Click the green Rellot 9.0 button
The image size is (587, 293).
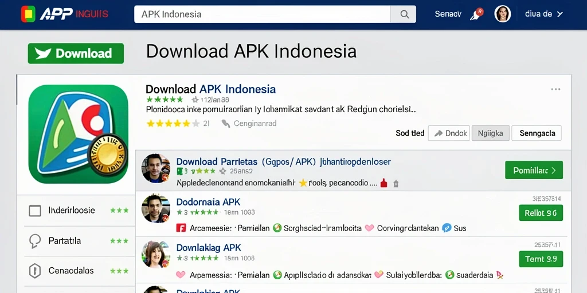tap(541, 213)
